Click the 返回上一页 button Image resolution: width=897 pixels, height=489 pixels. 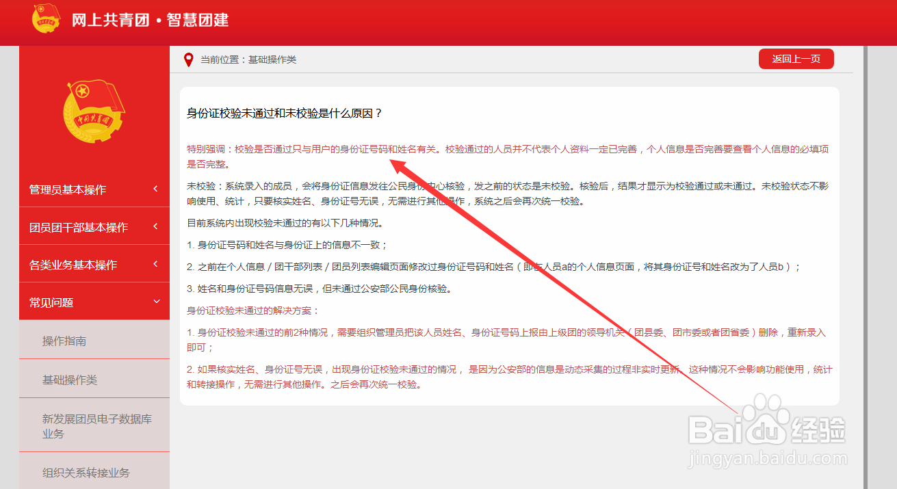(x=796, y=59)
